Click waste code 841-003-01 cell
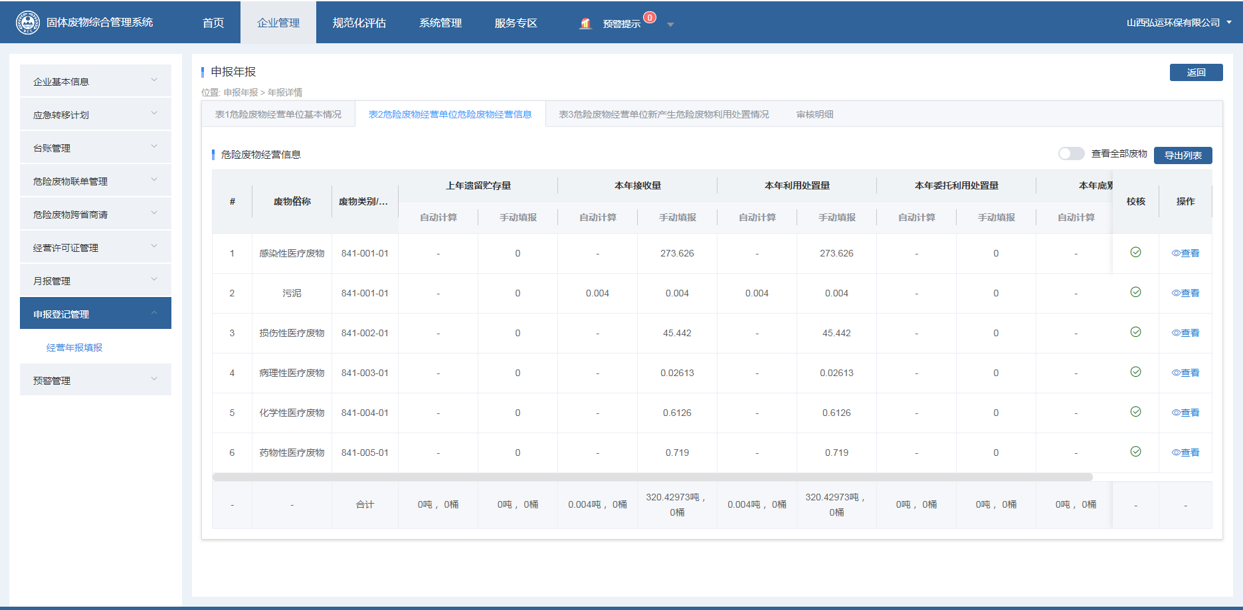 [x=365, y=373]
